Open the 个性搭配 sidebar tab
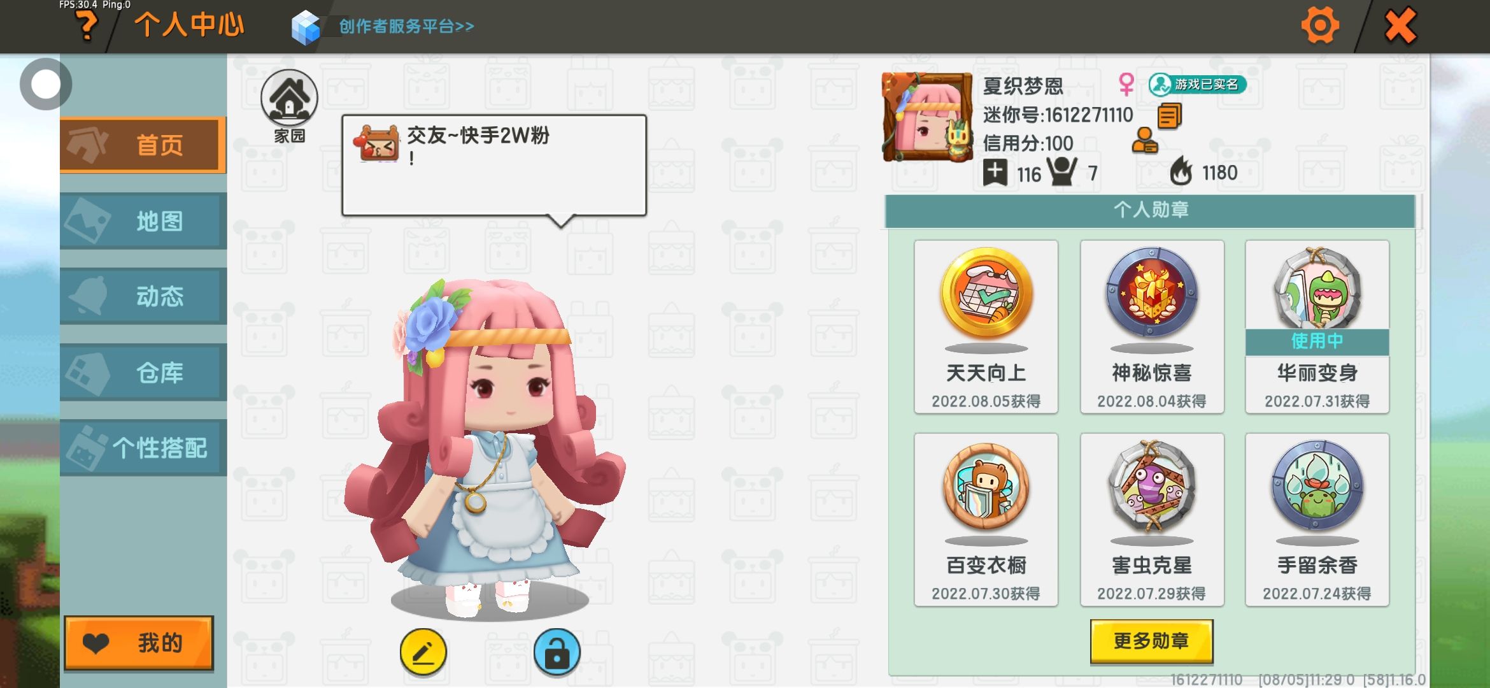The height and width of the screenshot is (688, 1490). (x=143, y=448)
